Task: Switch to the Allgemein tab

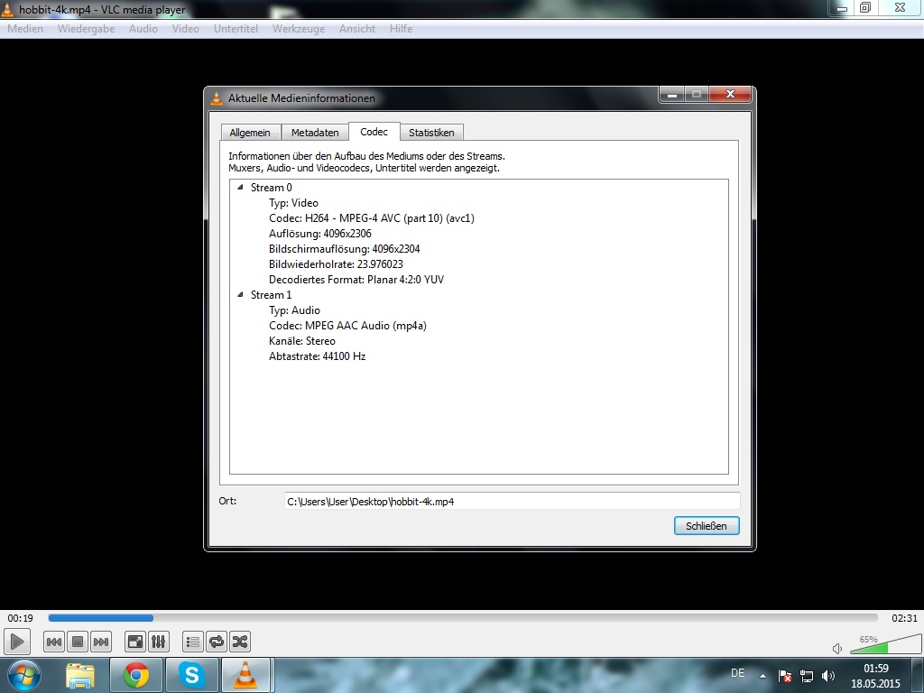Action: pyautogui.click(x=251, y=133)
